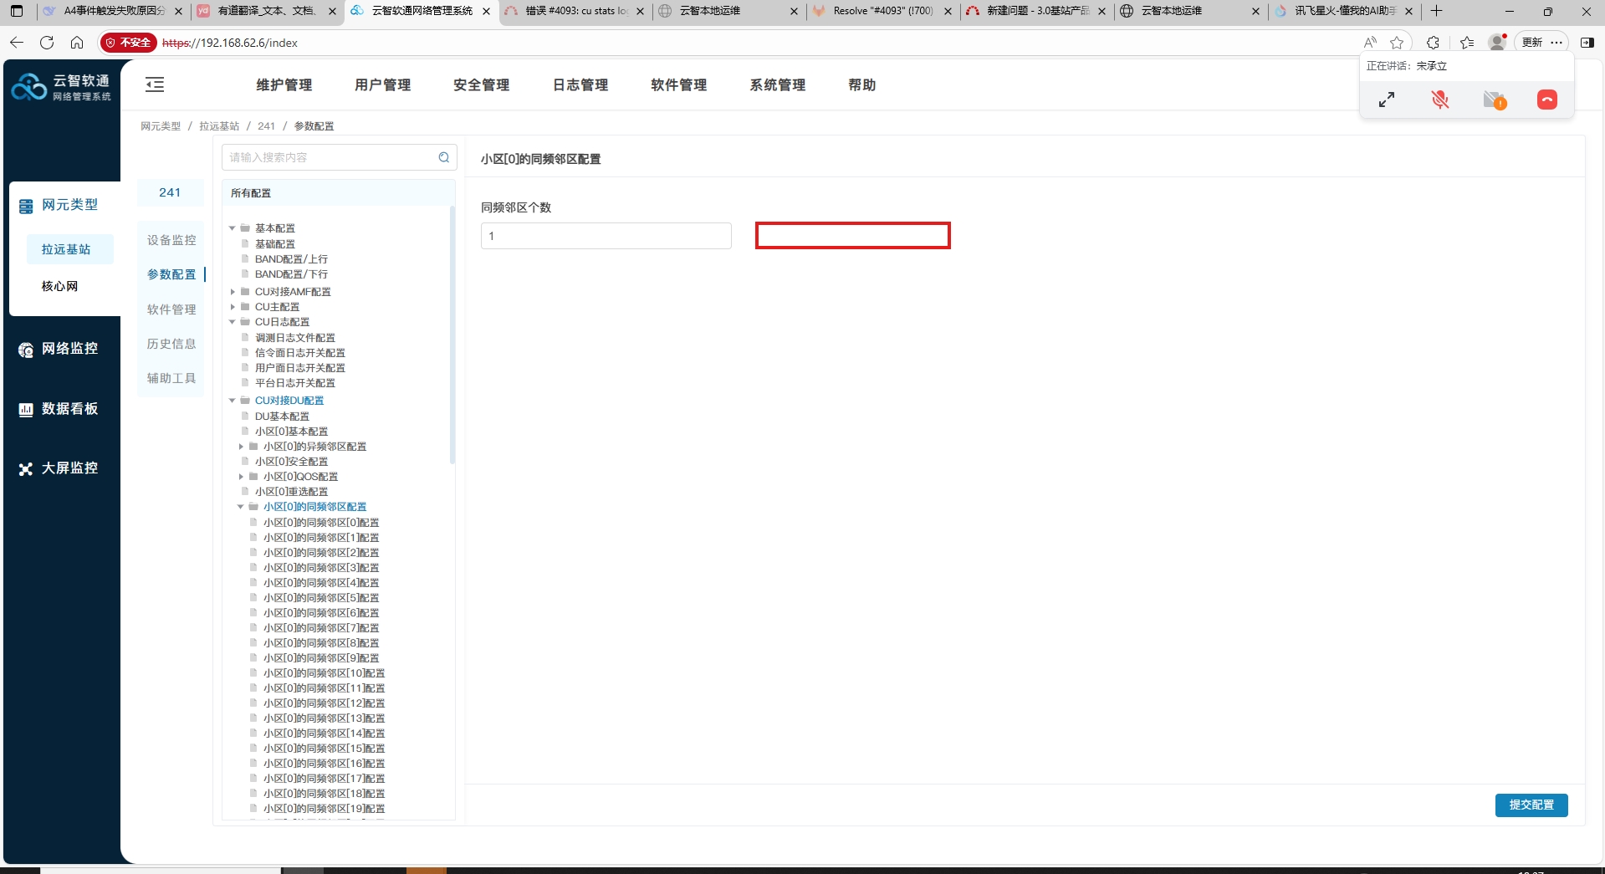Open the 日志管理 top menu
The width and height of the screenshot is (1605, 874).
pyautogui.click(x=580, y=84)
